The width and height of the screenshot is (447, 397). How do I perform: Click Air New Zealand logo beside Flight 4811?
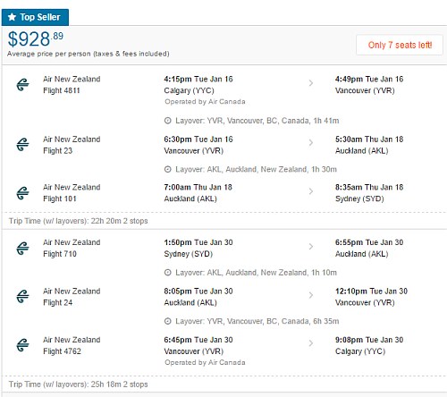[22, 85]
